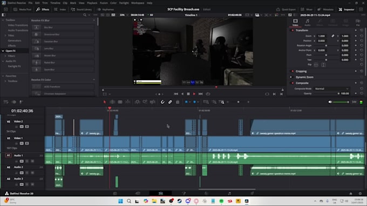Activate the Trim Edit Mode tool
The width and height of the screenshot is (367, 206).
coord(112,102)
